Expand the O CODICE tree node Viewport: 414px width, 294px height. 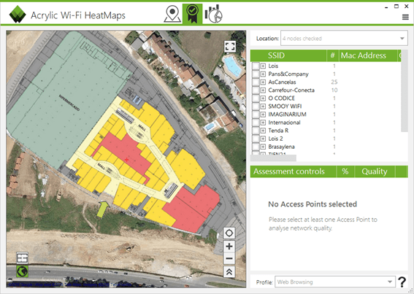click(x=263, y=98)
